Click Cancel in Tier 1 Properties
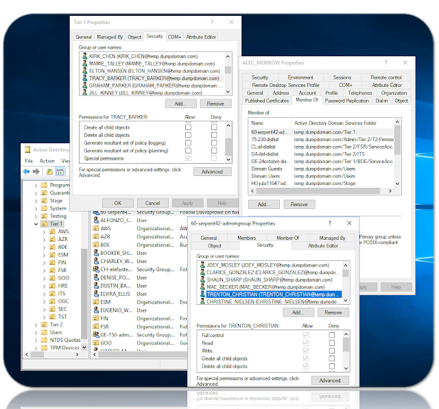This screenshot has height=409, width=439. coord(152,203)
